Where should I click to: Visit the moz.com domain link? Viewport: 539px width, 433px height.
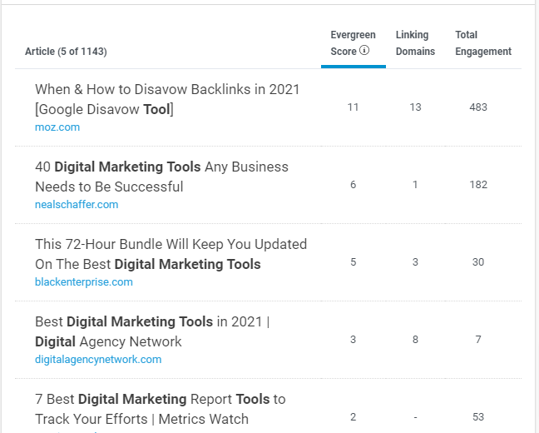[57, 127]
